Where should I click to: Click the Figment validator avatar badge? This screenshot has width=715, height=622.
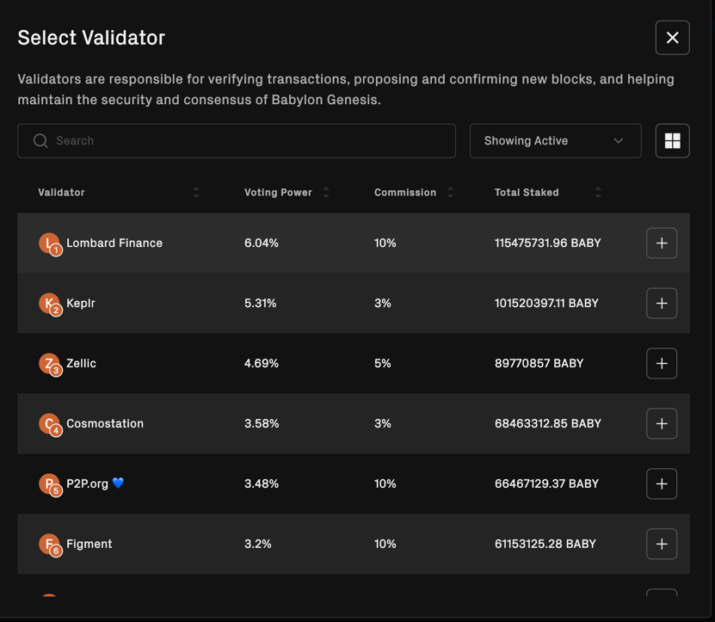[x=50, y=545]
